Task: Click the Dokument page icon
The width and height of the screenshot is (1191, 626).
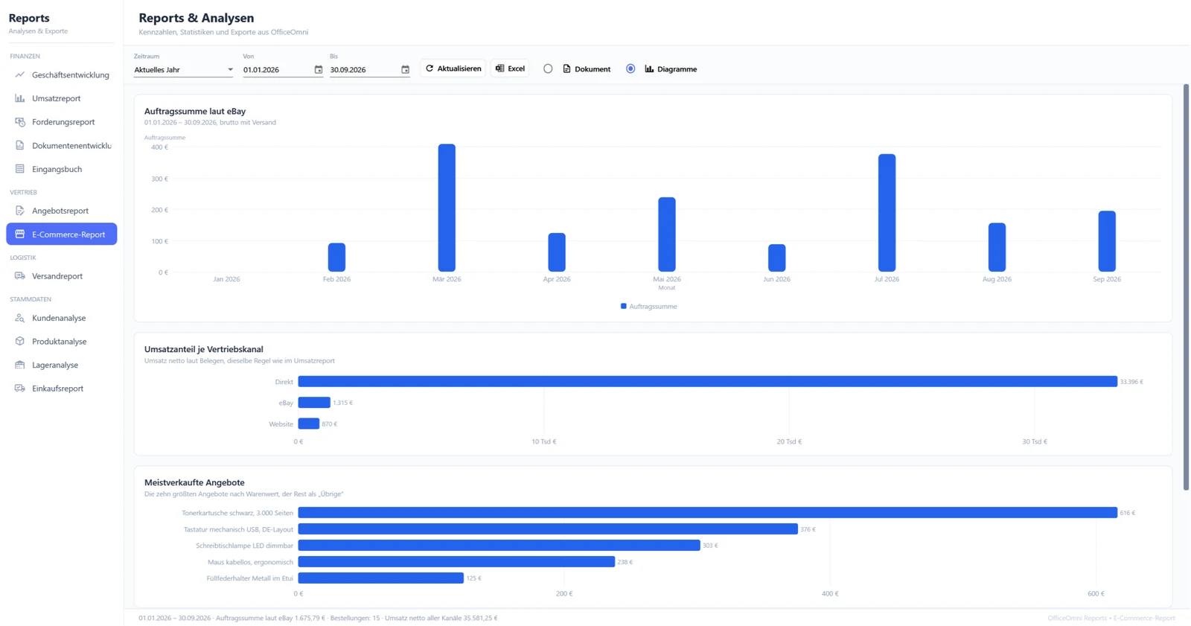Action: tap(566, 68)
